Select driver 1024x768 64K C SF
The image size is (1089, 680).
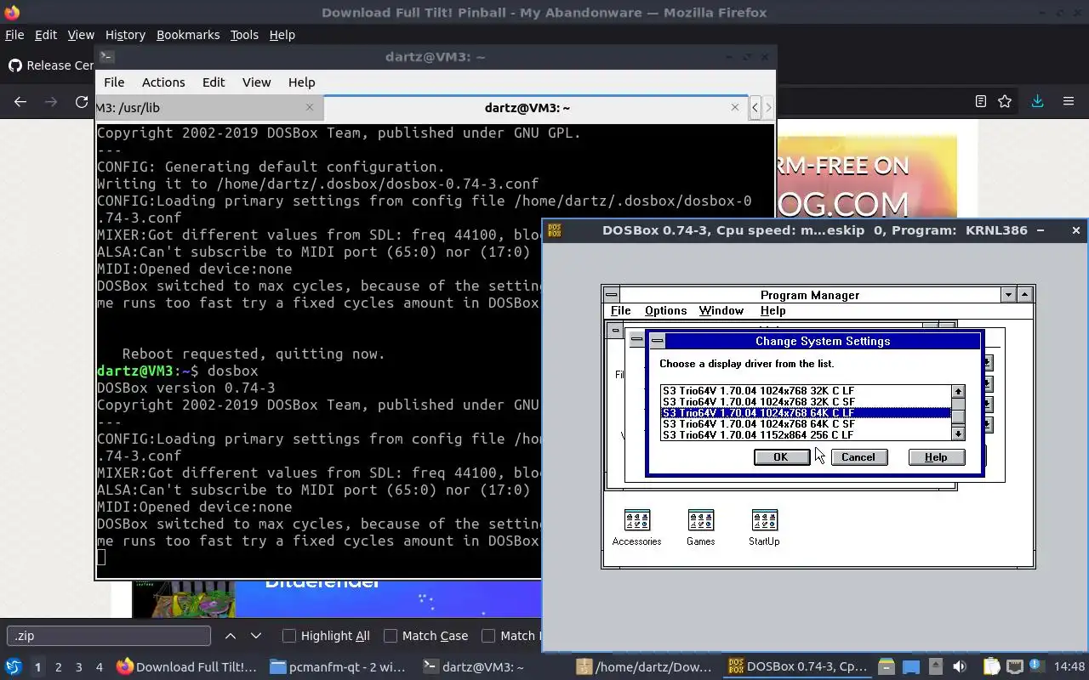[x=806, y=424]
